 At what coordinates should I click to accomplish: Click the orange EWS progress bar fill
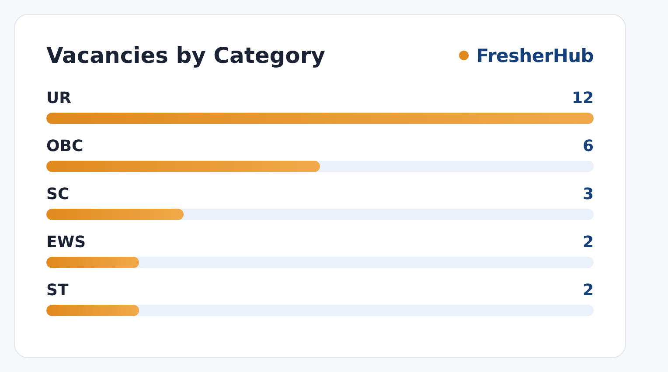click(93, 262)
